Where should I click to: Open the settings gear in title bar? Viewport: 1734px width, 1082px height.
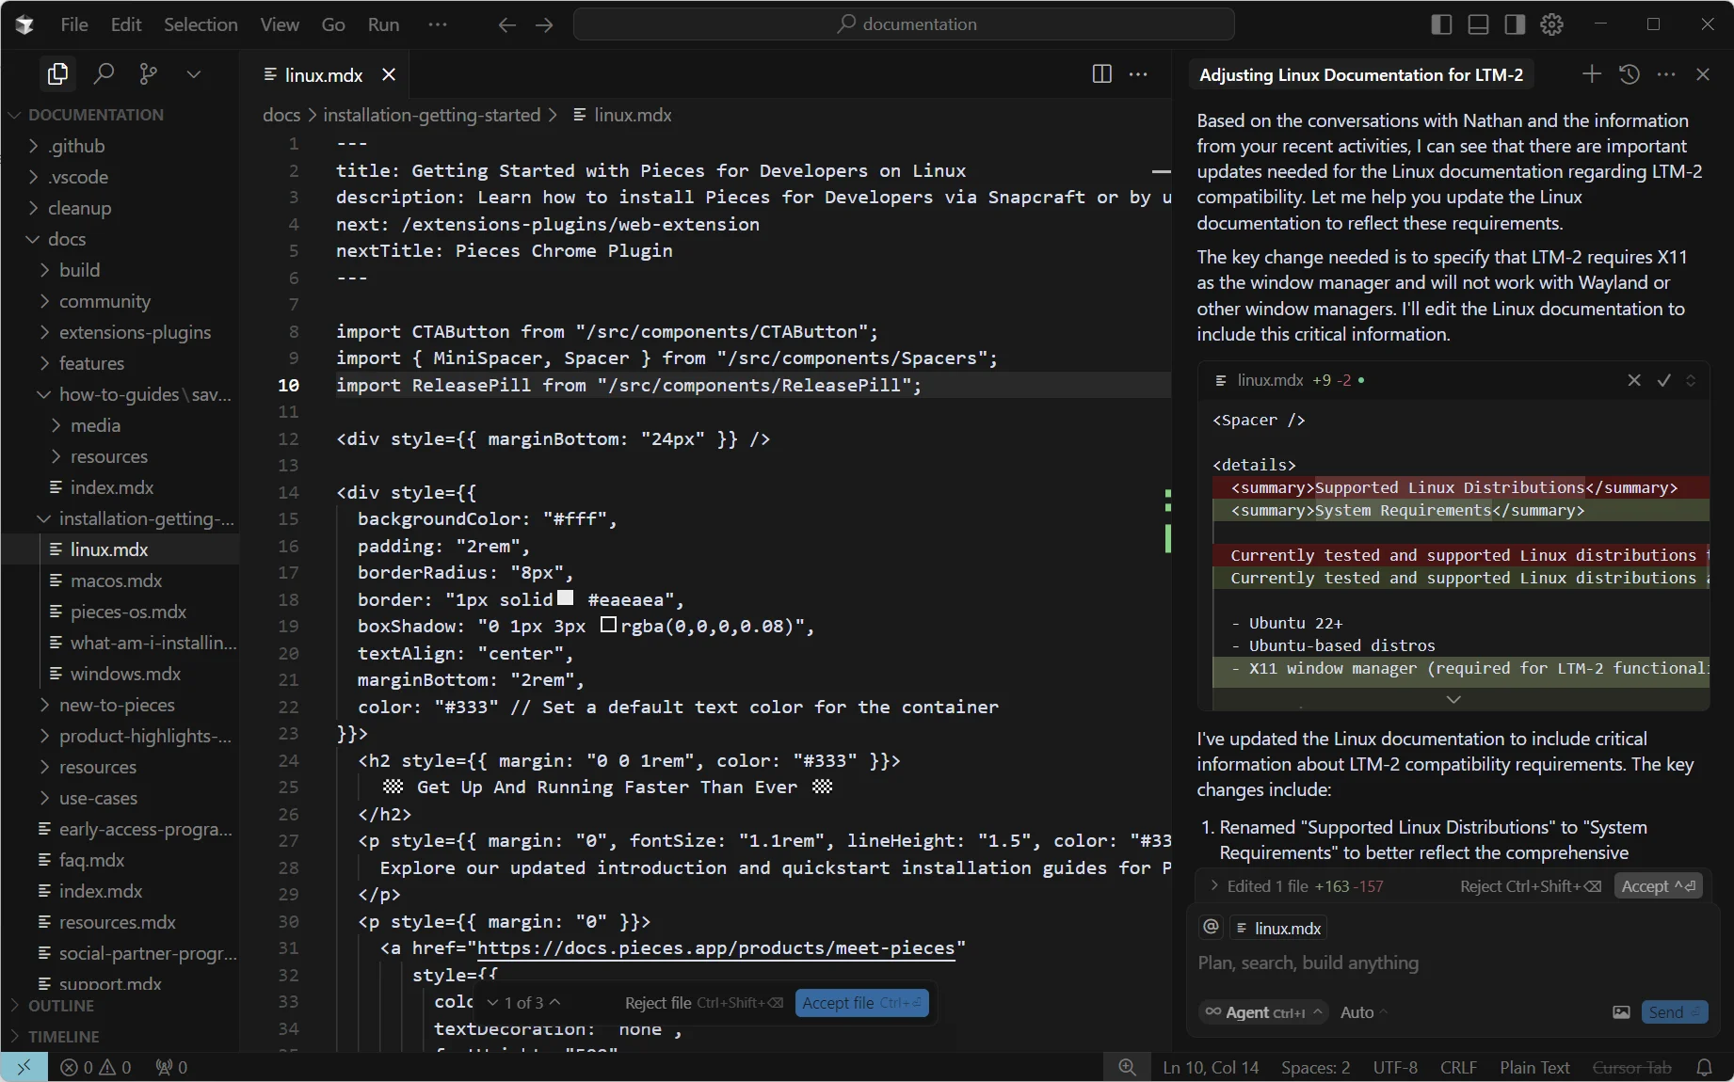click(1551, 24)
